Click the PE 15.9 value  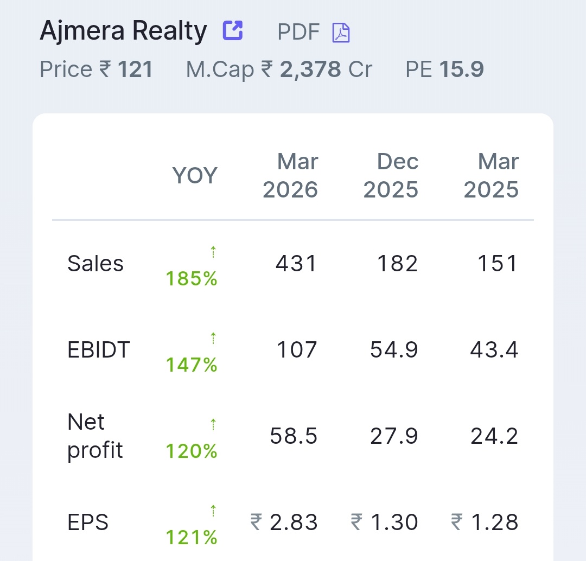[x=445, y=69]
